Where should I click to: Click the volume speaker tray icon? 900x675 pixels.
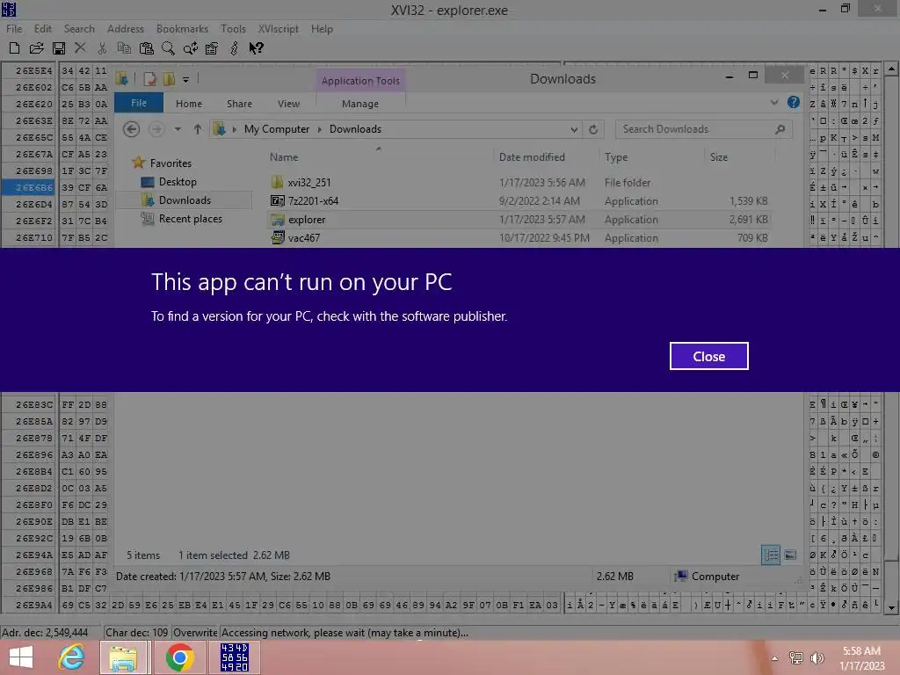pos(817,657)
